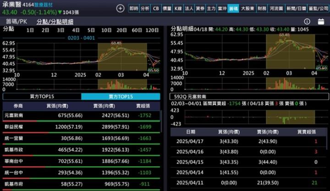Choose the 2日 period option
Image resolution: width=330 pixels, height=191 pixels.
(45, 30)
